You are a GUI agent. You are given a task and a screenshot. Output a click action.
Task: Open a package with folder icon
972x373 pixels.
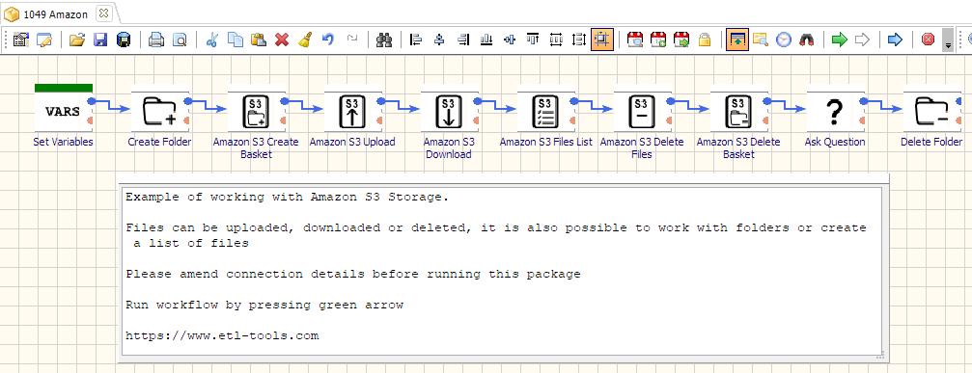click(x=77, y=40)
